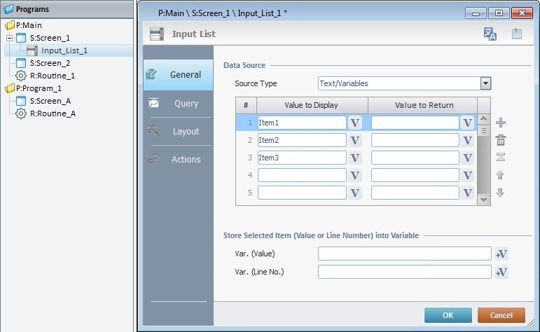Click the clipboard notes icon in header
Screen dimensions: 540x332
coord(517,34)
